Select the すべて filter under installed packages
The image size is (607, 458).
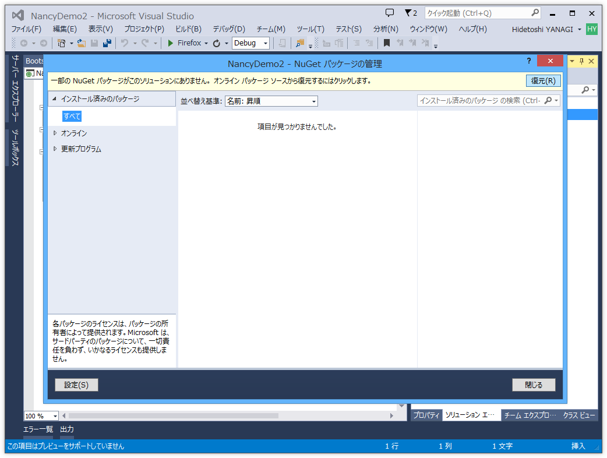pyautogui.click(x=71, y=117)
